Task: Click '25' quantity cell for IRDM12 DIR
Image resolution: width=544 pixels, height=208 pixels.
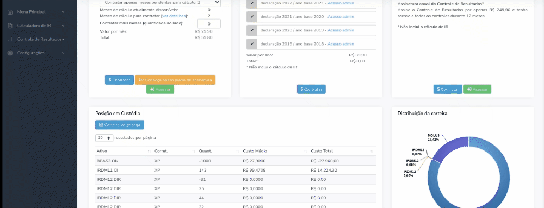Action: click(202, 188)
